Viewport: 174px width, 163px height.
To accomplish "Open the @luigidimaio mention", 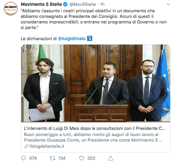I will click(x=72, y=39).
